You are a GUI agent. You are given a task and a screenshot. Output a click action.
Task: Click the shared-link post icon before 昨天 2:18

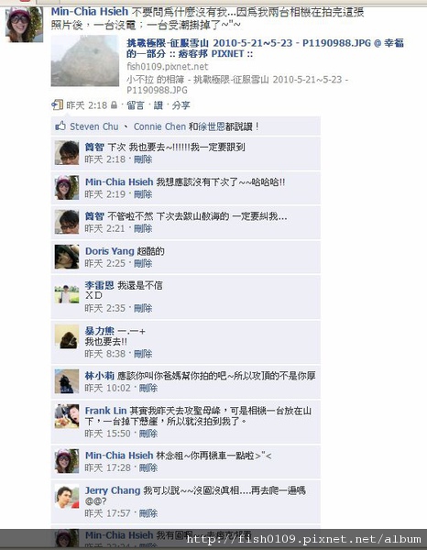click(57, 104)
